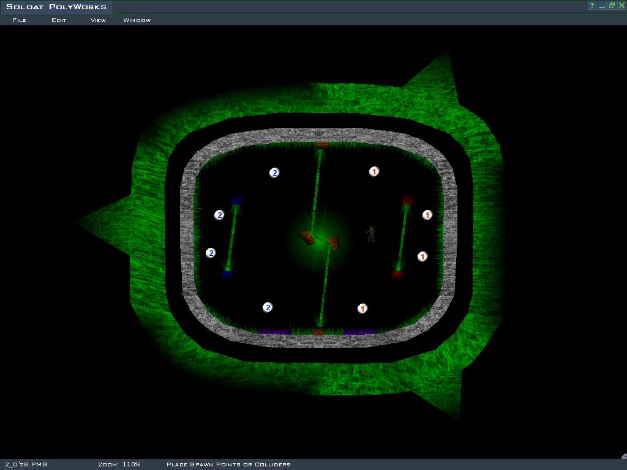Screen dimensions: 627x470
Task: Open the File menu
Action: click(20, 20)
